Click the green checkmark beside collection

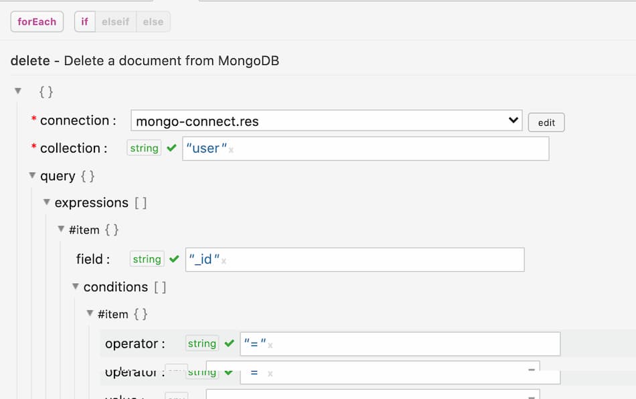[171, 148]
